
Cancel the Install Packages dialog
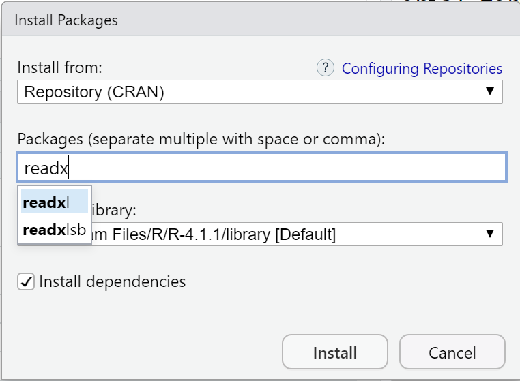coord(452,352)
